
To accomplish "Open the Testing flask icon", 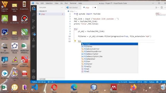I will click(33, 40).
